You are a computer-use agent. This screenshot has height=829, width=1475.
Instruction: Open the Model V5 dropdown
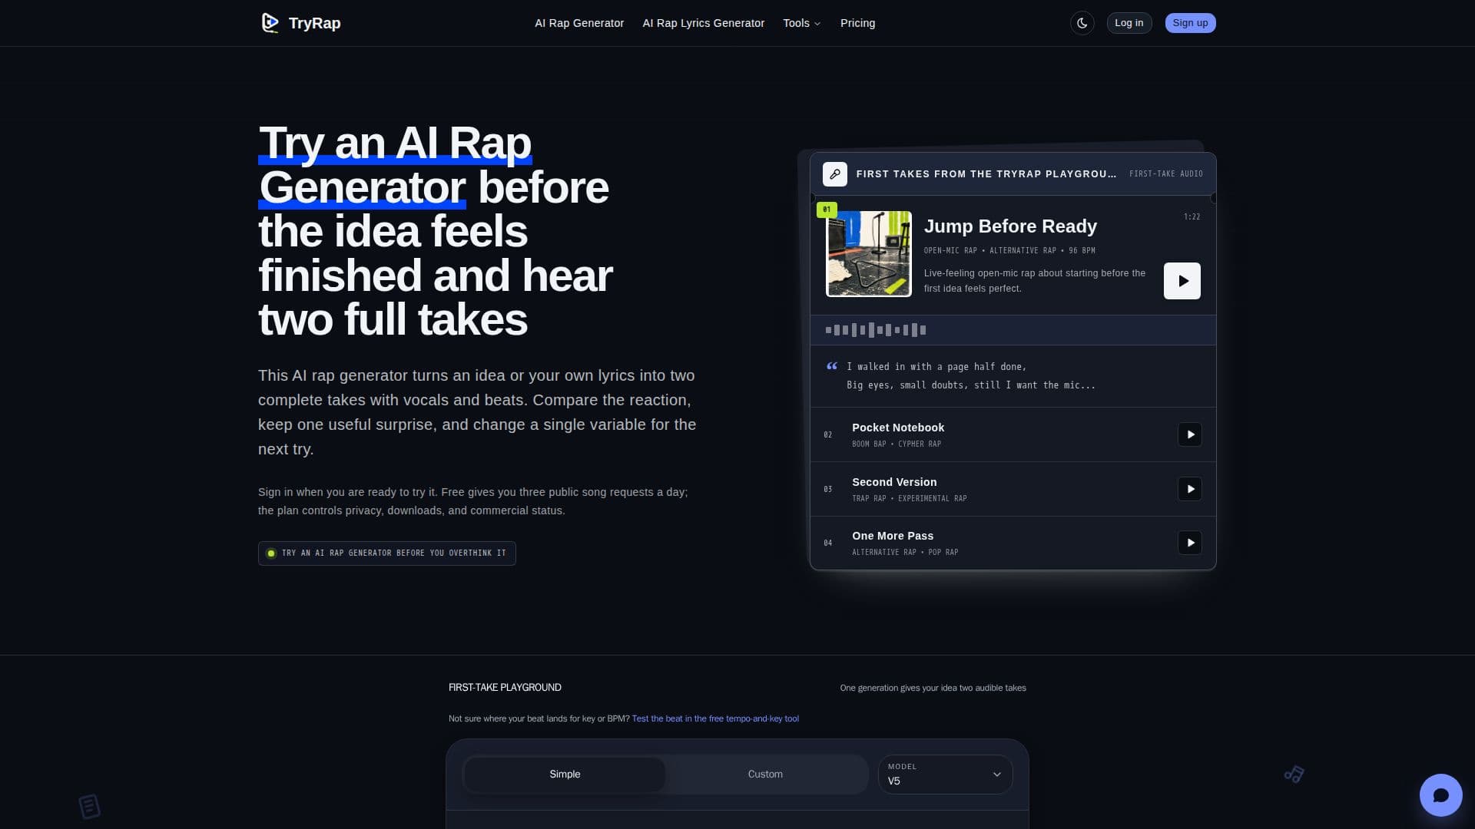pyautogui.click(x=945, y=774)
